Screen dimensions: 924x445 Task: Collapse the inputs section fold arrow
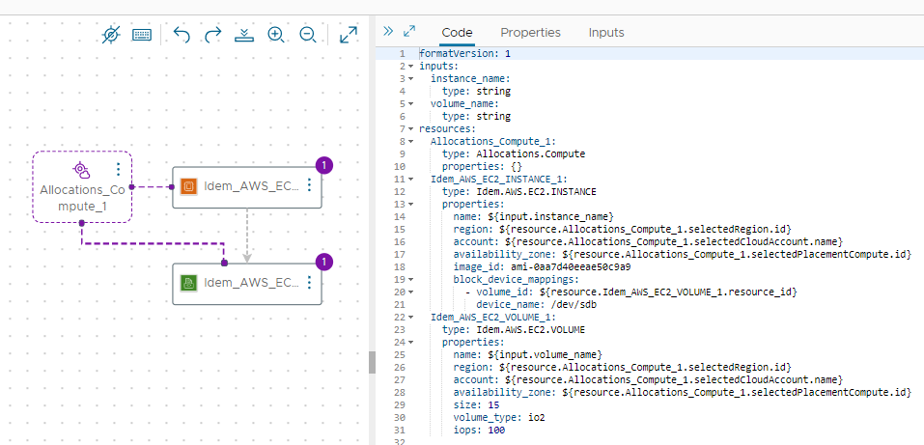411,67
